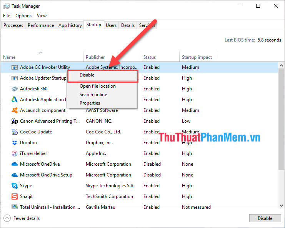The image size is (285, 228).
Task: Click the Task Manager title bar icon
Action: pos(7,7)
